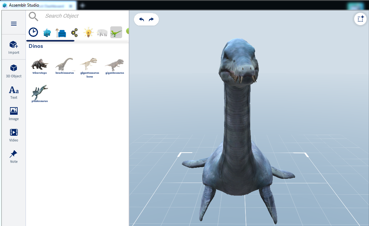
Task: Select the furniture objects category
Action: point(61,32)
